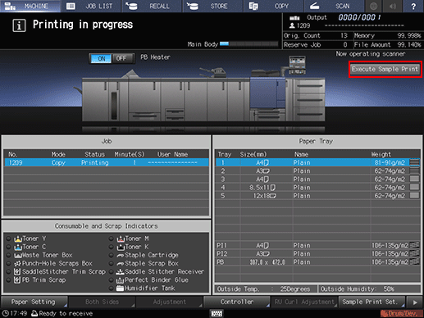Click the globe icon in top bar
Image resolution: width=424 pixels, height=318 pixels.
coord(373,6)
